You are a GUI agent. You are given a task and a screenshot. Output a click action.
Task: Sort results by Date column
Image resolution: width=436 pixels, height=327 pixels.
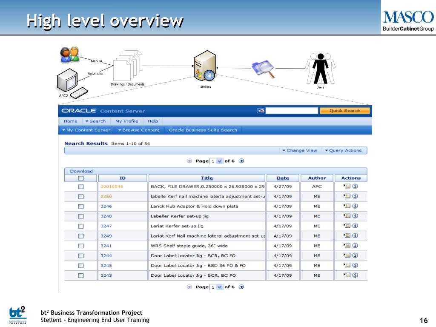[x=283, y=178]
